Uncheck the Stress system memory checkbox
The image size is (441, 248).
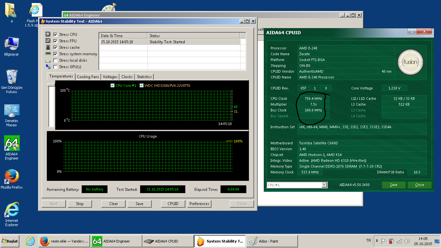click(x=55, y=54)
